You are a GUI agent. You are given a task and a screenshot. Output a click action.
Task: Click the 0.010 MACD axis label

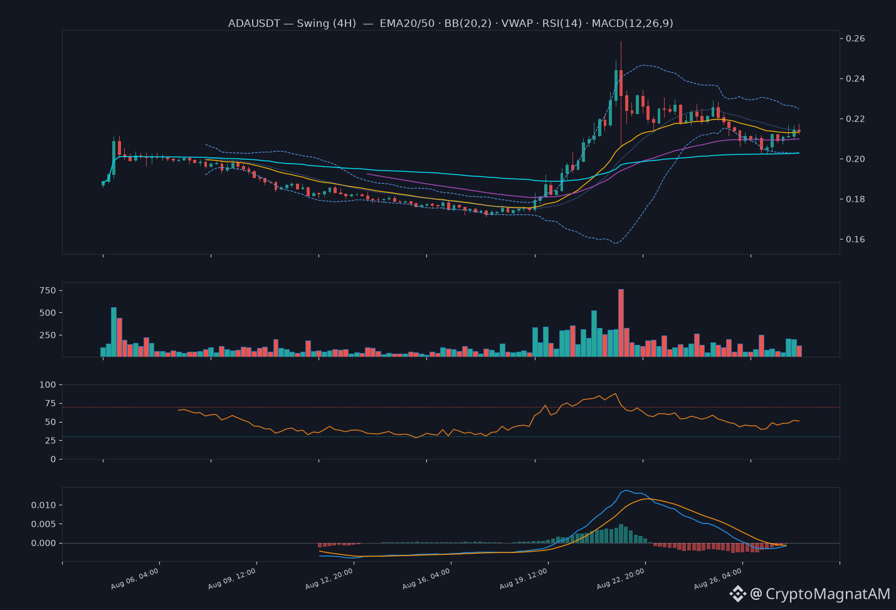(43, 505)
